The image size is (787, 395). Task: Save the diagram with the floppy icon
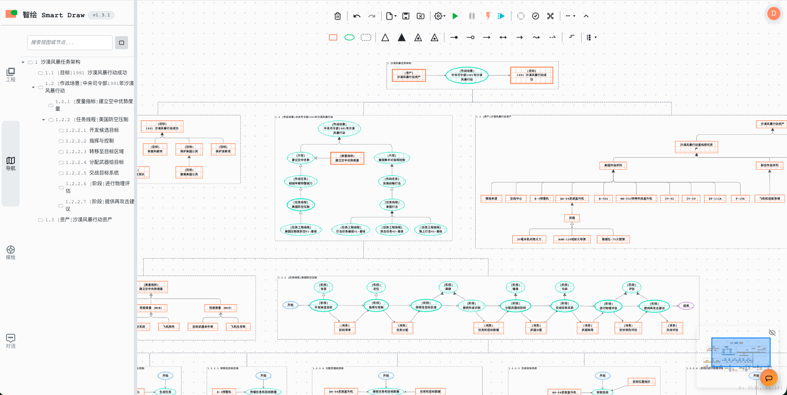point(405,16)
